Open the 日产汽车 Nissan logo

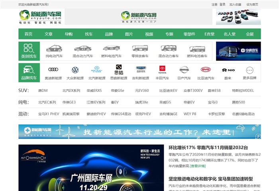click(184, 70)
